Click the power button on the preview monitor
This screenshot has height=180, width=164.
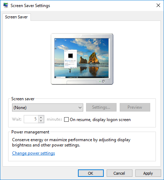103,81
